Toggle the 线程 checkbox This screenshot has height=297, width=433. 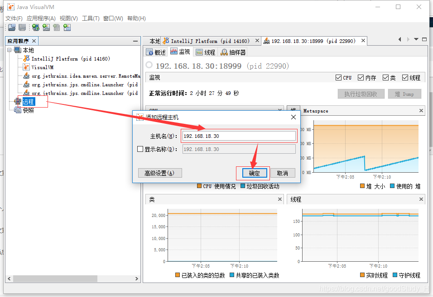click(405, 77)
